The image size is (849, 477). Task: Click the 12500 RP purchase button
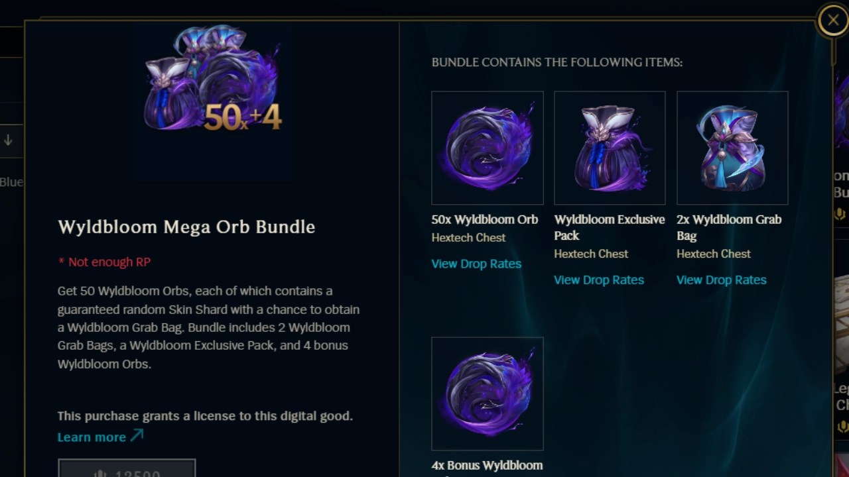127,468
